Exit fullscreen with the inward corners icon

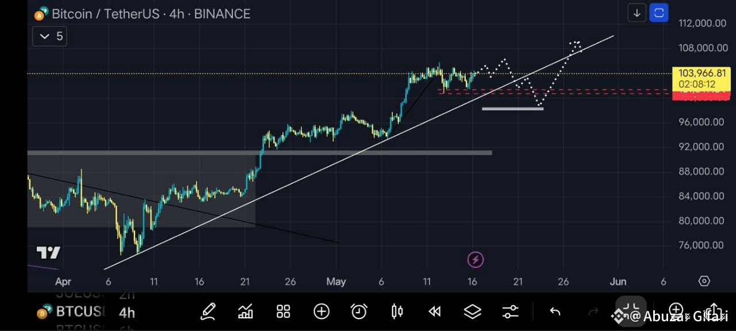(631, 310)
